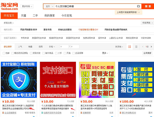Image resolution: width=154 pixels, height=117 pixels.
Task: Open seller link 接口申请集成88
Action: (129, 113)
